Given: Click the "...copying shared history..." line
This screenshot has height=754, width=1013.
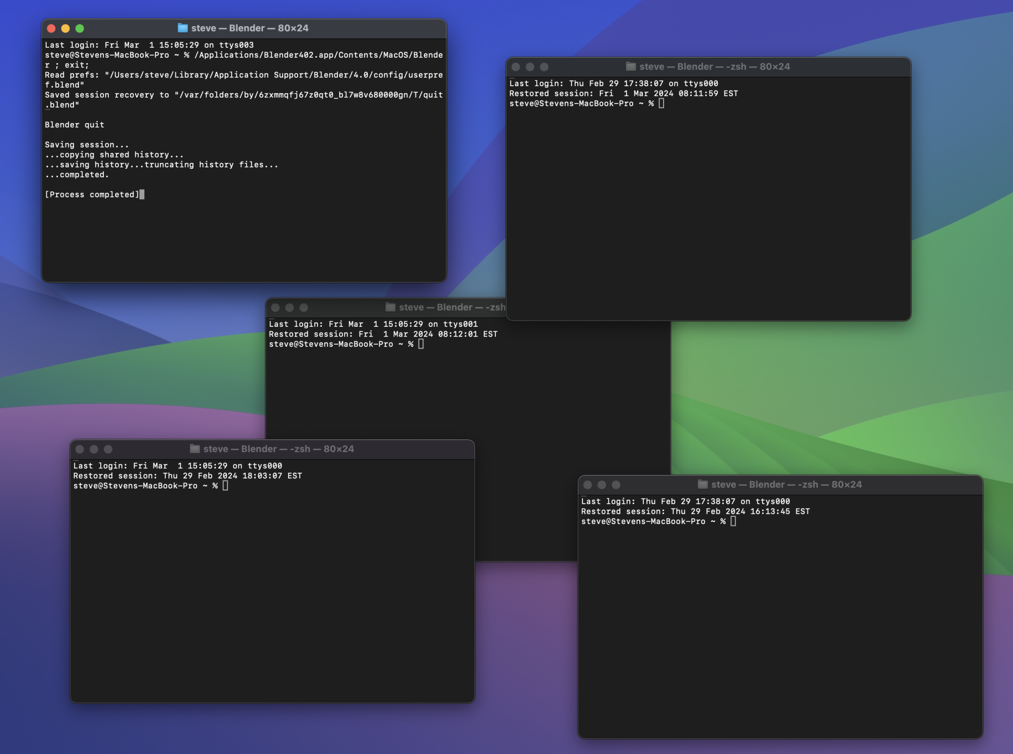Looking at the screenshot, I should [x=114, y=155].
